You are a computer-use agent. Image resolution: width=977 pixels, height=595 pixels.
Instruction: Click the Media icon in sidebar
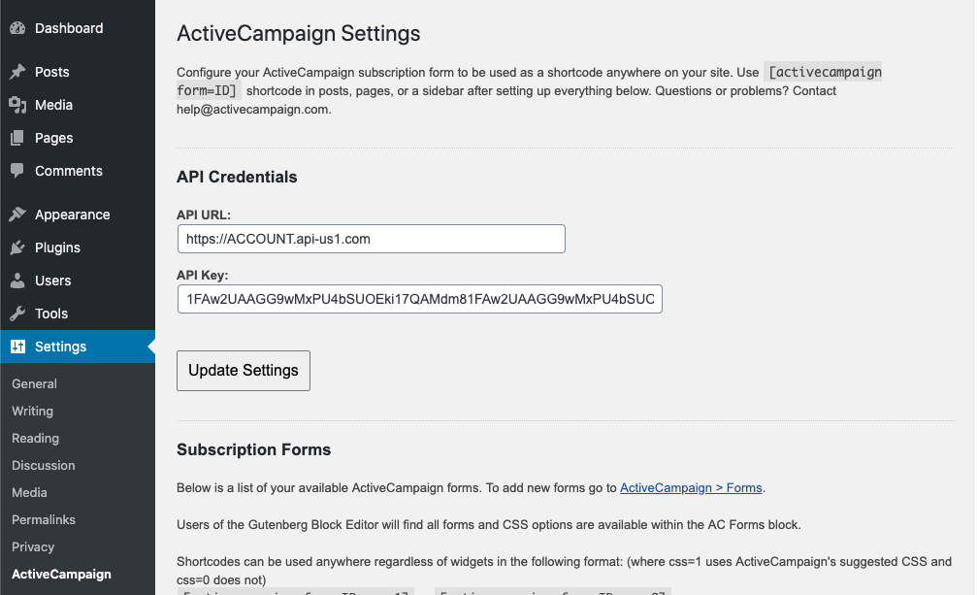tap(17, 105)
